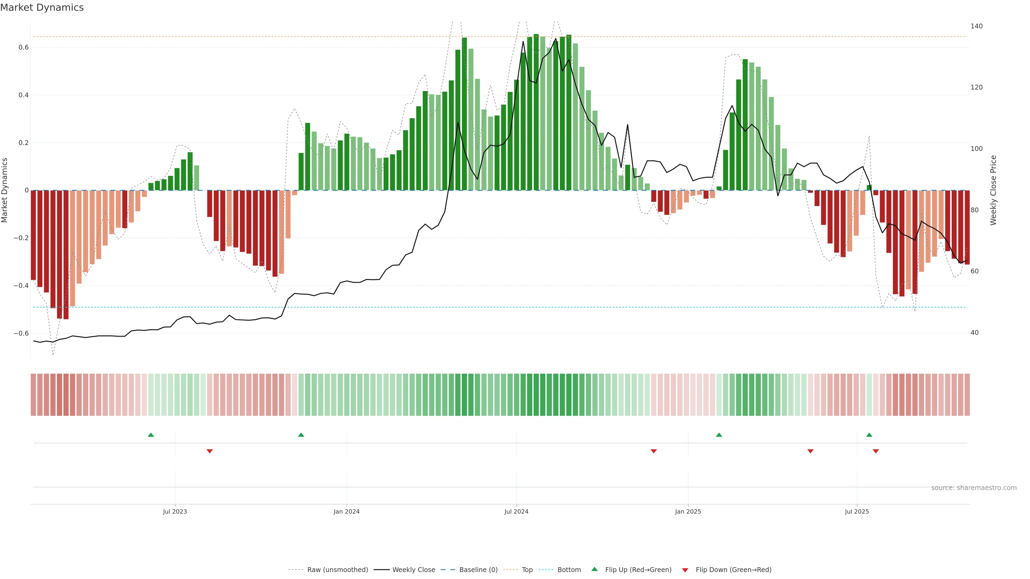Toggle the Weekly Close legend entry
The height and width of the screenshot is (579, 1030).
click(413, 570)
